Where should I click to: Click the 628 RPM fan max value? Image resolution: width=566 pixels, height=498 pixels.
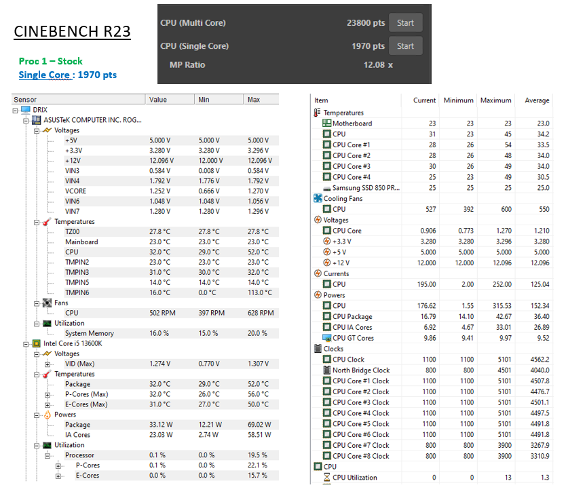261,313
